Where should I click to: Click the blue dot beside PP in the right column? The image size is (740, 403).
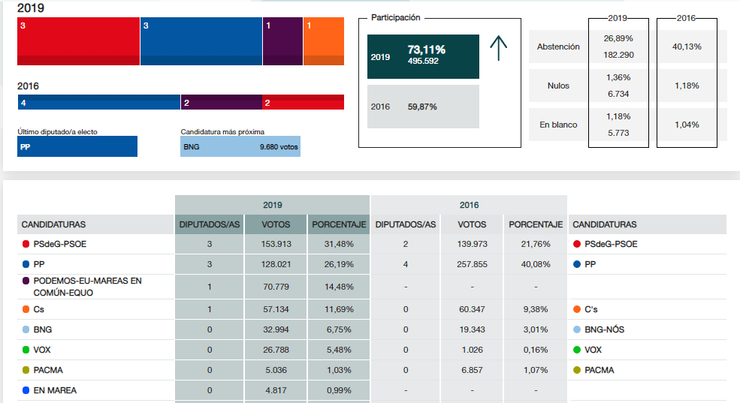577,265
